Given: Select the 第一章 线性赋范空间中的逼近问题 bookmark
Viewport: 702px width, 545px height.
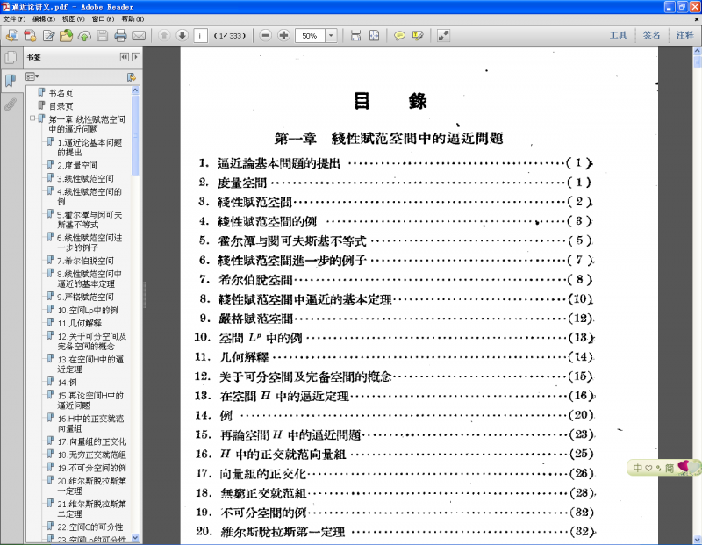Looking at the screenshot, I should [87, 124].
